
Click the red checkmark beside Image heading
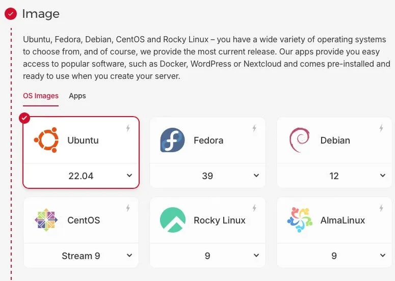click(x=10, y=14)
